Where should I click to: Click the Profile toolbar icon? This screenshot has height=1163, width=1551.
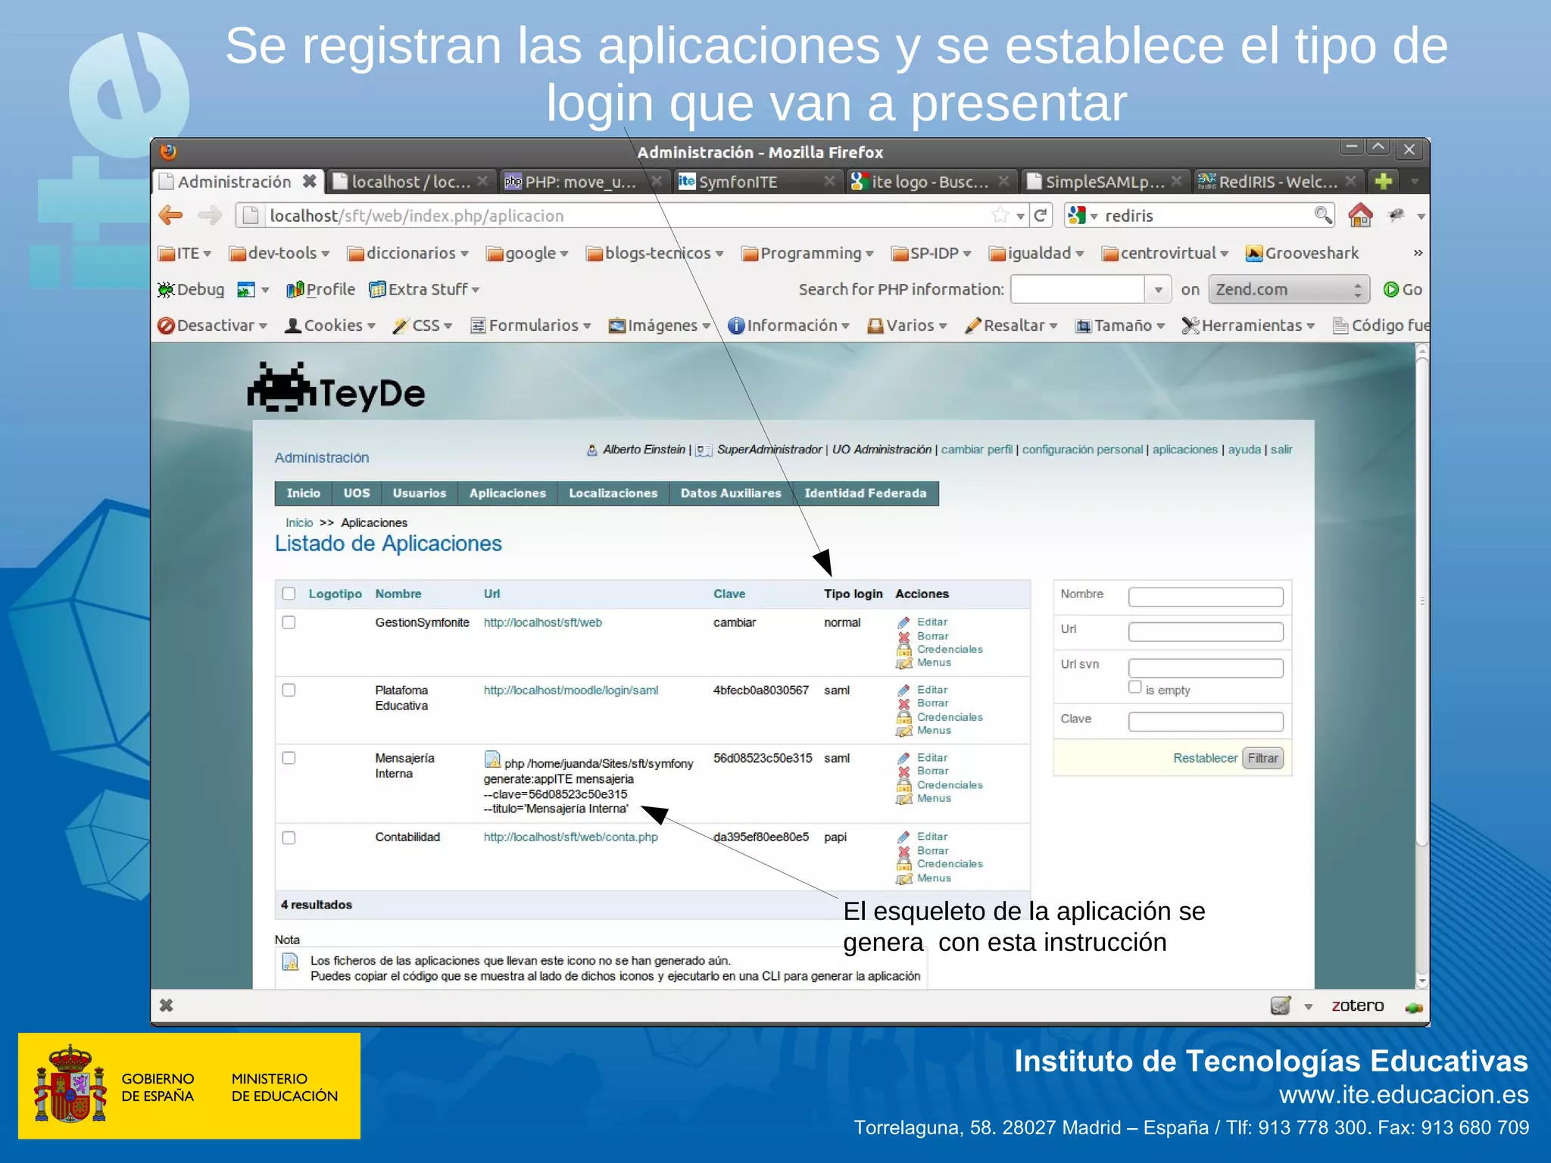pos(295,289)
